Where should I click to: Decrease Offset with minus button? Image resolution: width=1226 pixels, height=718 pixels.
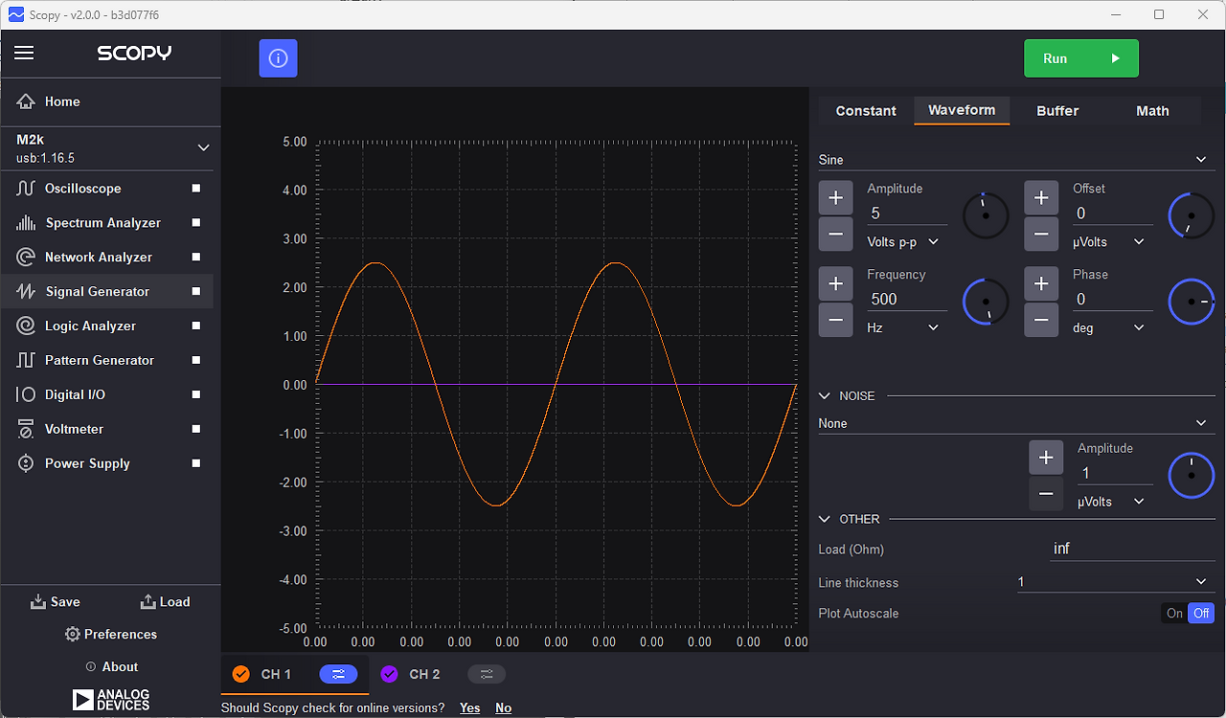tap(1041, 234)
